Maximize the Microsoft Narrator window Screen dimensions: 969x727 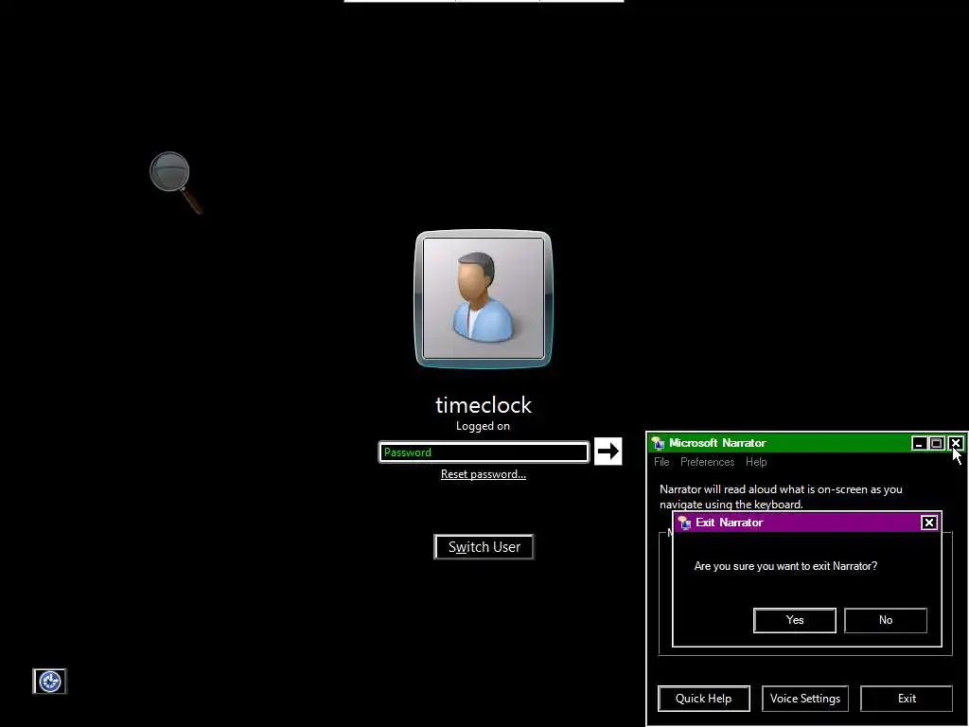pyautogui.click(x=937, y=443)
